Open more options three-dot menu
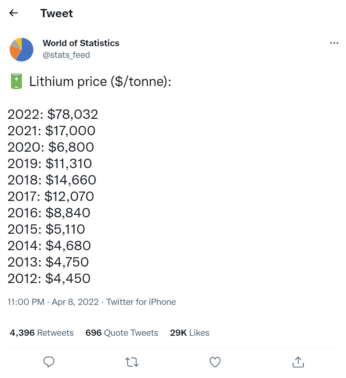The height and width of the screenshot is (378, 346). point(334,43)
